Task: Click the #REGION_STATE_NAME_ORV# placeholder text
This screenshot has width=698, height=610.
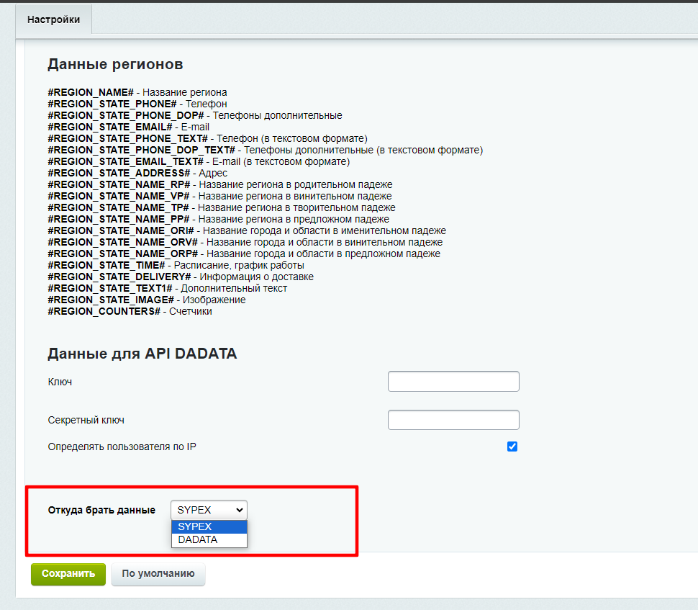Action: click(x=123, y=243)
